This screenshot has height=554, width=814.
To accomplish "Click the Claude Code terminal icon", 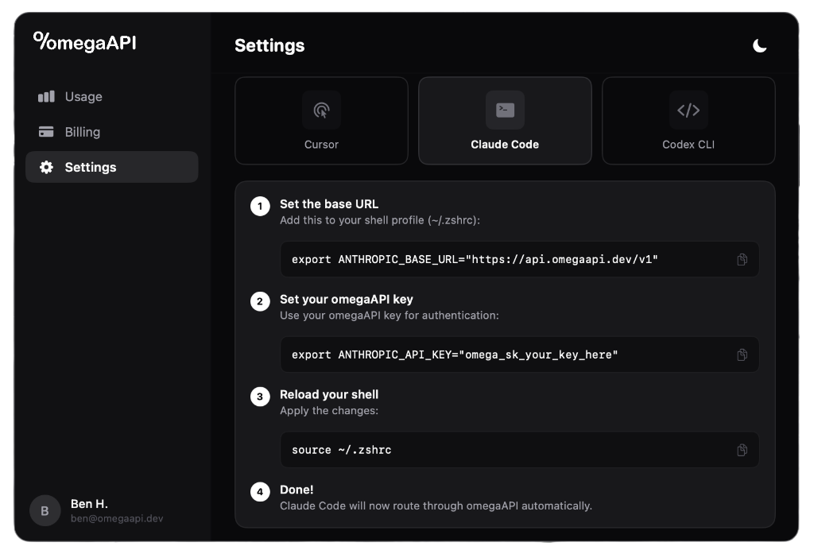I will 505,110.
